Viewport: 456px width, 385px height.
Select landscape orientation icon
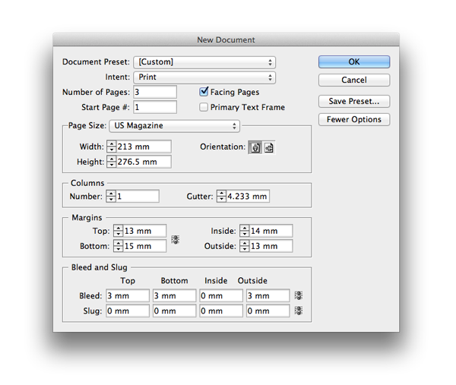click(269, 147)
